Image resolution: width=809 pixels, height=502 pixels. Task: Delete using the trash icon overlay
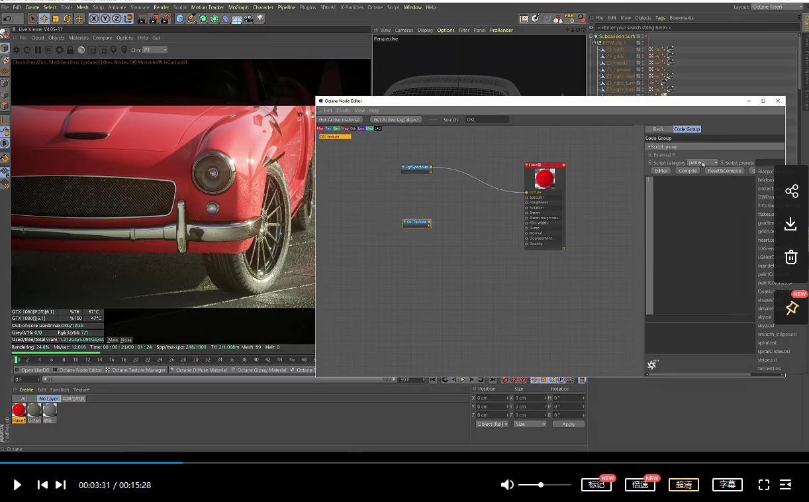coord(791,257)
